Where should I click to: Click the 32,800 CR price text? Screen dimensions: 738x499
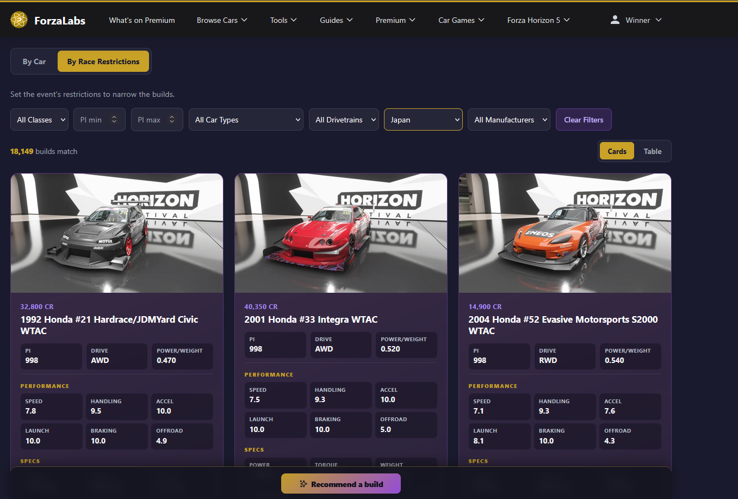(x=37, y=307)
